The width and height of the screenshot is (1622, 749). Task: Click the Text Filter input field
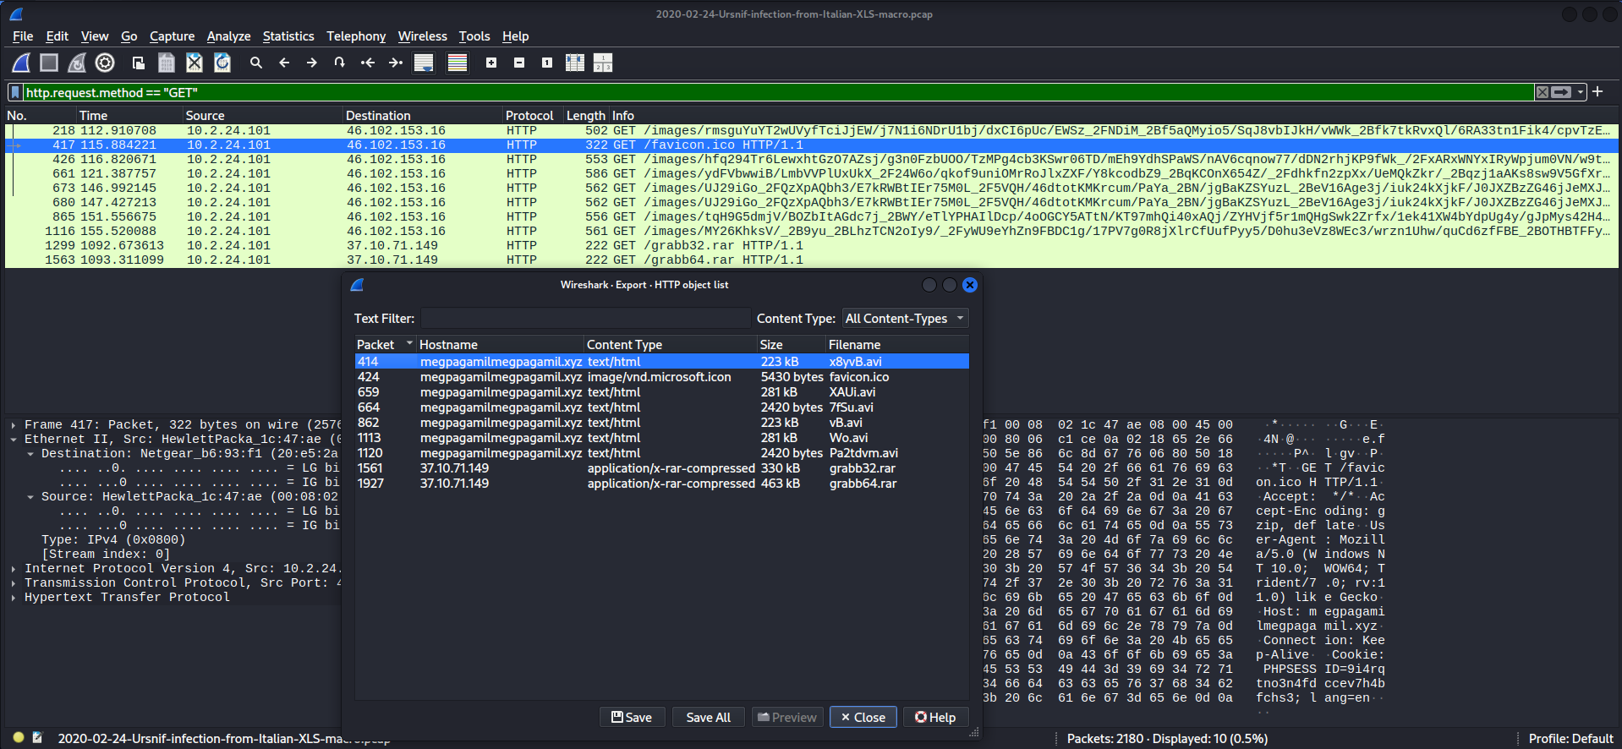click(x=585, y=319)
